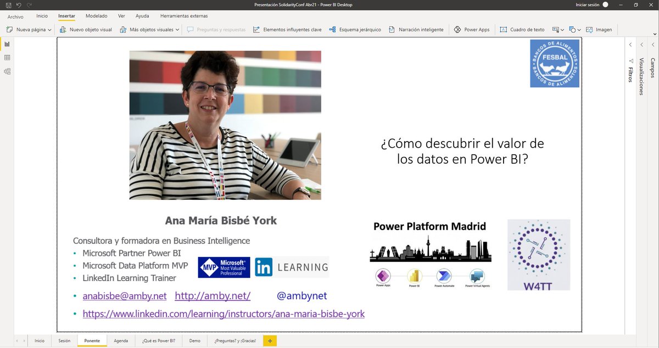Go to previous page tabs with left arrow
This screenshot has height=348, width=659.
pyautogui.click(x=16, y=341)
